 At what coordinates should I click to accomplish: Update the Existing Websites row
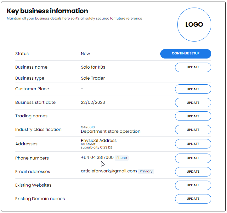193,185
